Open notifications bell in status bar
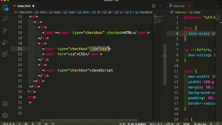The height and width of the screenshot is (125, 222). click(218, 124)
